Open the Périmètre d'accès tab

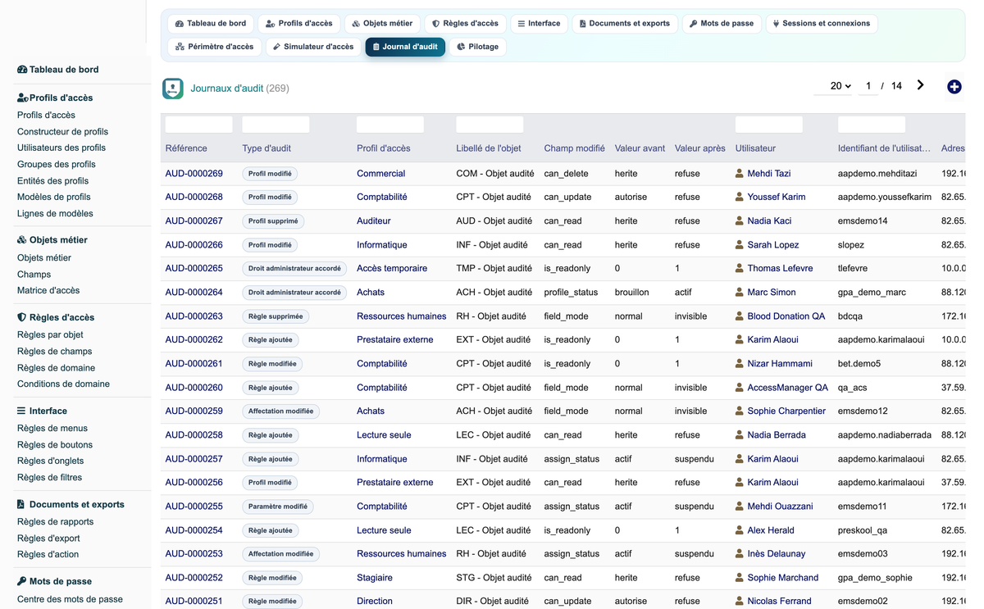coord(215,47)
